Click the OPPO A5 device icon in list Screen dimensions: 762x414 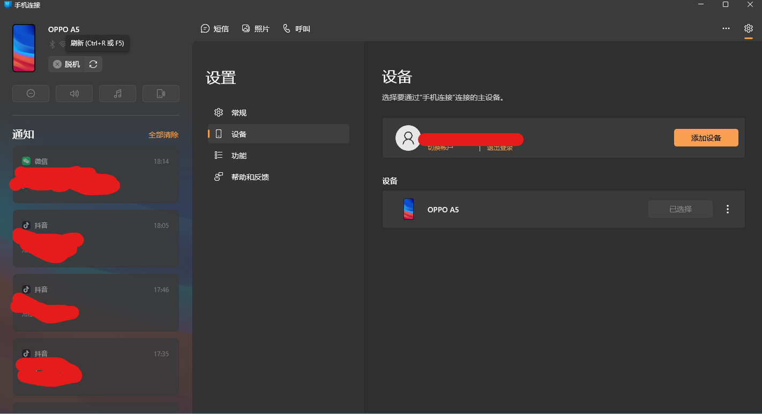coord(408,209)
